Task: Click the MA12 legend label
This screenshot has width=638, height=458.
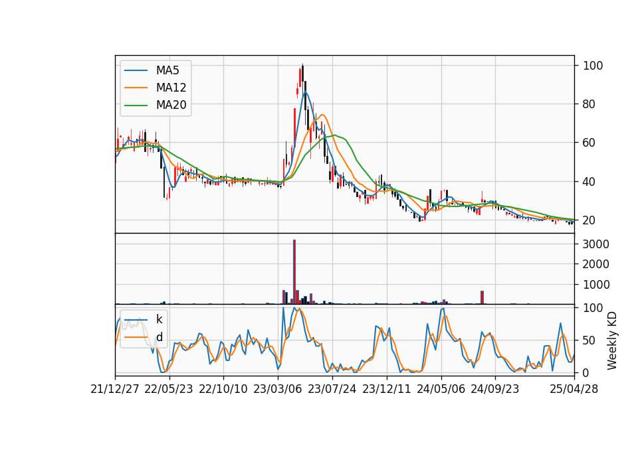Action: tap(171, 88)
